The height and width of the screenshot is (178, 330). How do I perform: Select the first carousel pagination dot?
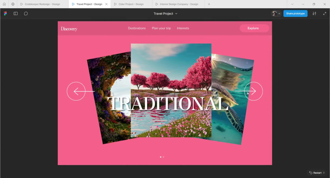pyautogui.click(x=161, y=157)
